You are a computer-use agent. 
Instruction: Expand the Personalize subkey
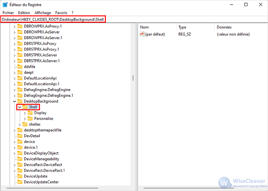[25, 119]
